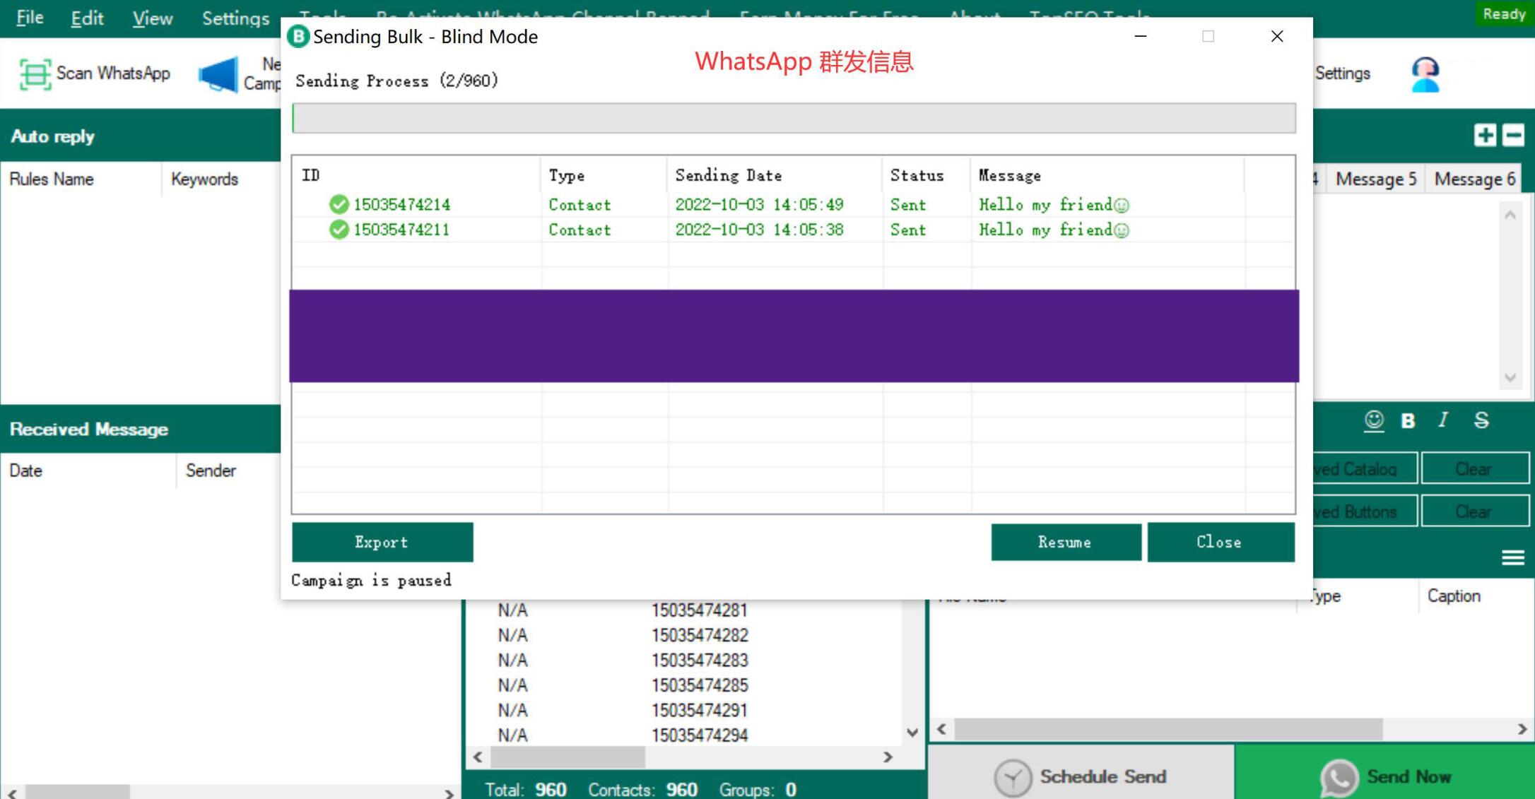
Task: Resume the paused campaign
Action: tap(1066, 542)
